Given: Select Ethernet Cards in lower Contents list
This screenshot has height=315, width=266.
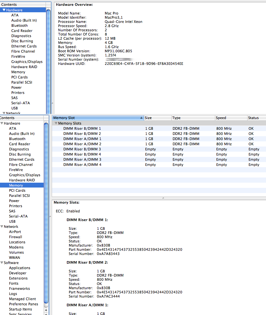Looking at the screenshot, I should coord(22,159).
